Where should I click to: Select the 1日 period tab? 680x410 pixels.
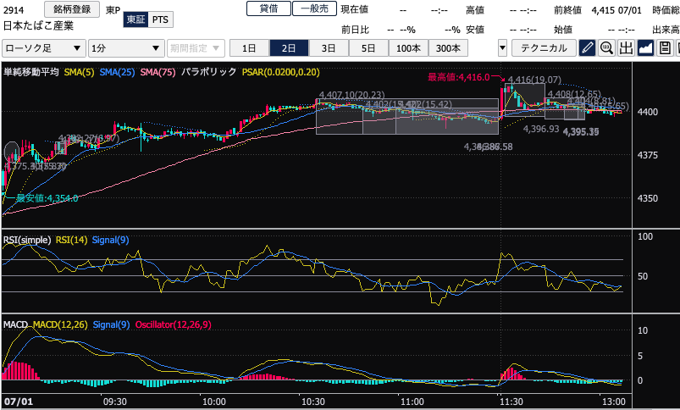(249, 48)
